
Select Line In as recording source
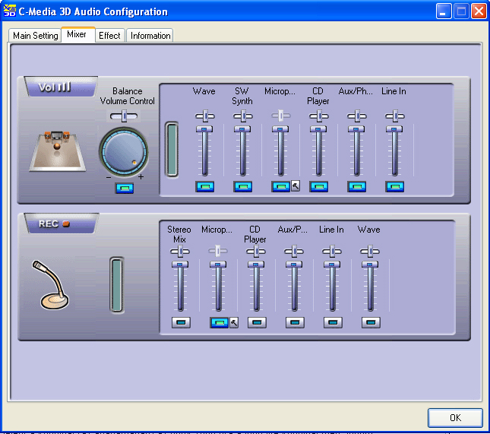coord(333,322)
